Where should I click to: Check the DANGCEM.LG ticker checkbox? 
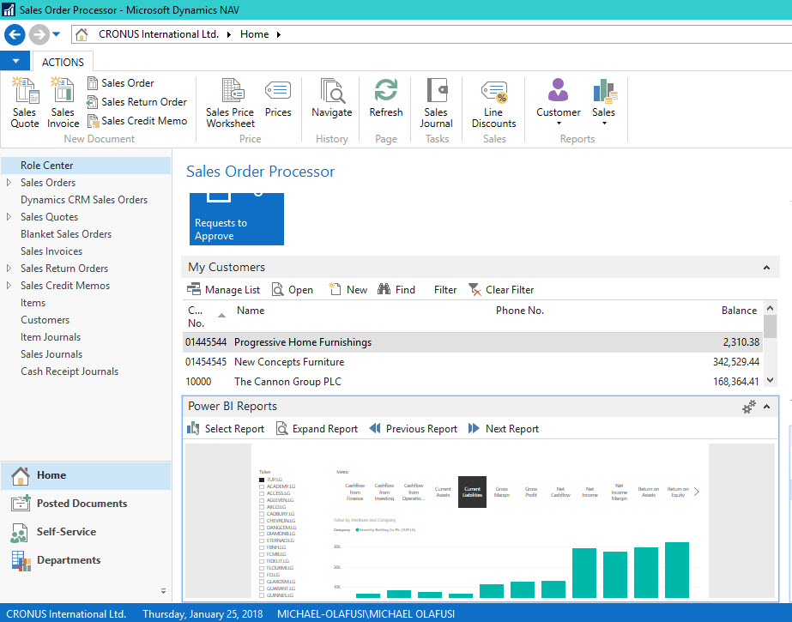(x=262, y=528)
